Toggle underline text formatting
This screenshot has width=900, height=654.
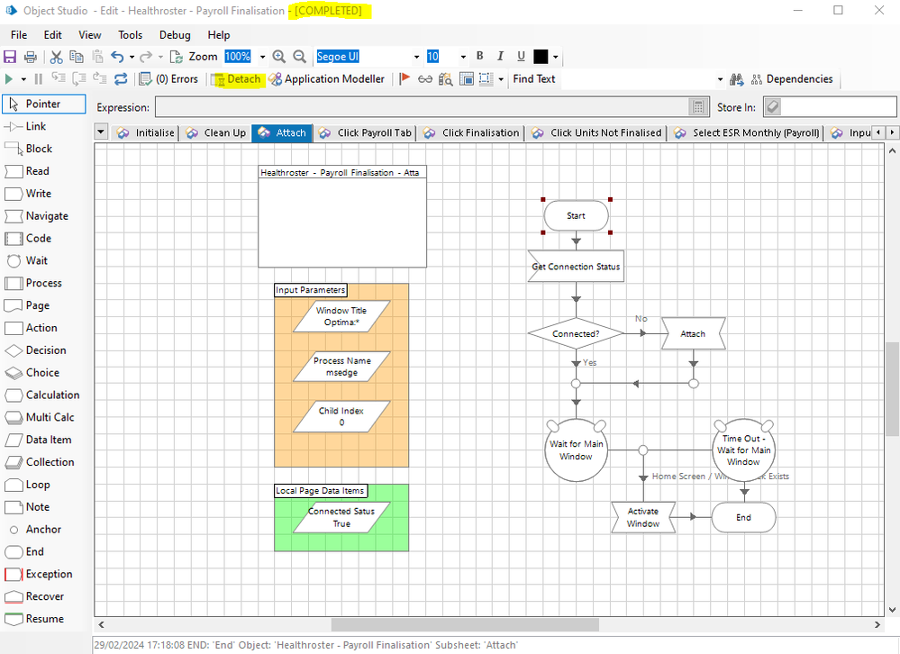pos(520,57)
